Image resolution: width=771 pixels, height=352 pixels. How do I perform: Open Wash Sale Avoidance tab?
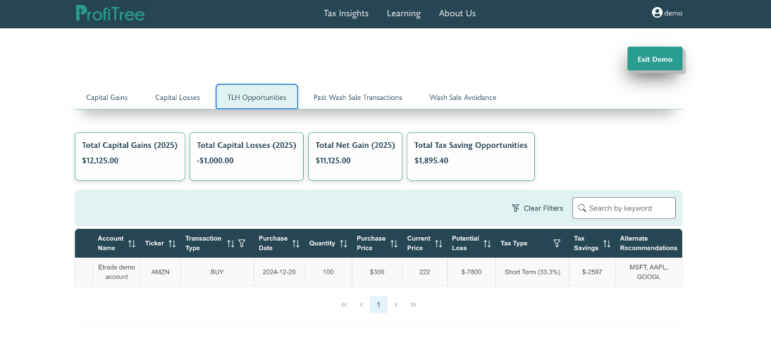click(463, 97)
